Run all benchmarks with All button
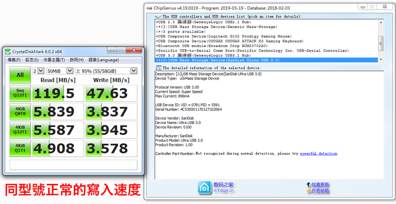Viewport: 396px width, 204px height. [x=20, y=75]
